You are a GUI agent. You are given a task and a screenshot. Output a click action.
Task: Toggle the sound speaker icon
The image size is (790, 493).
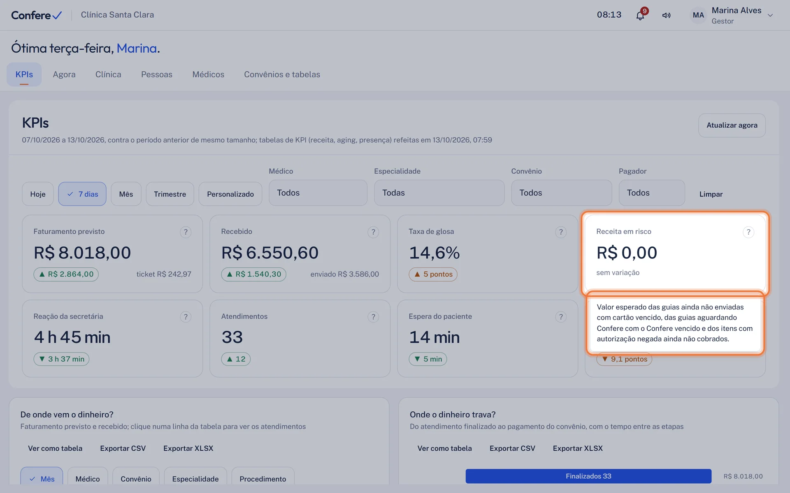pos(666,16)
